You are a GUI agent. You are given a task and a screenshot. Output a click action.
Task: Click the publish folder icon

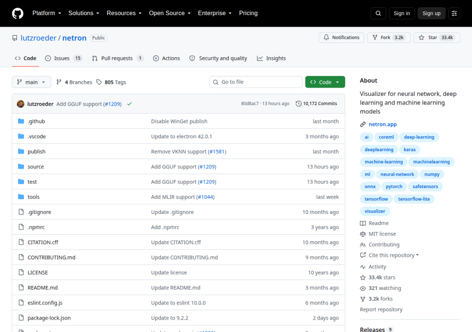tap(21, 151)
